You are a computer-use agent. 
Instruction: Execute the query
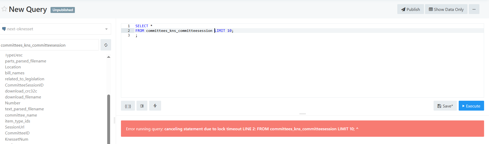471,106
